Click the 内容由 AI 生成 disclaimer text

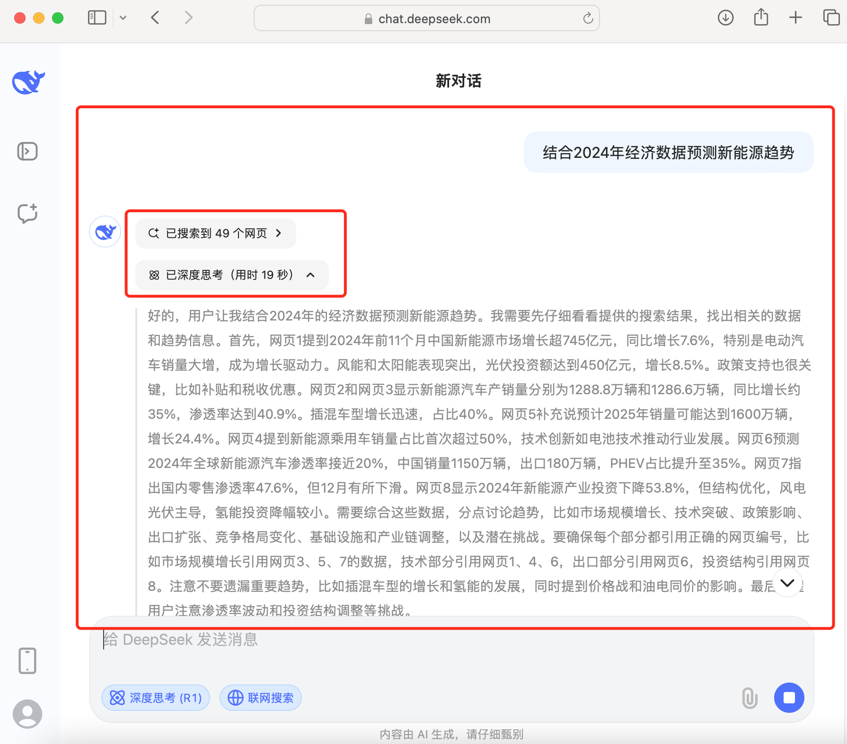[x=451, y=734]
